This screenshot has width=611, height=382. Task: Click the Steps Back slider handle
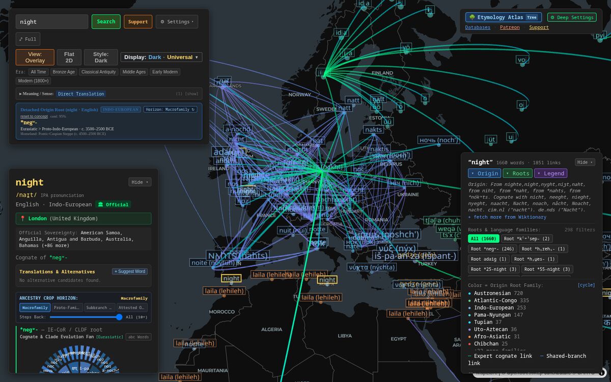(119, 317)
